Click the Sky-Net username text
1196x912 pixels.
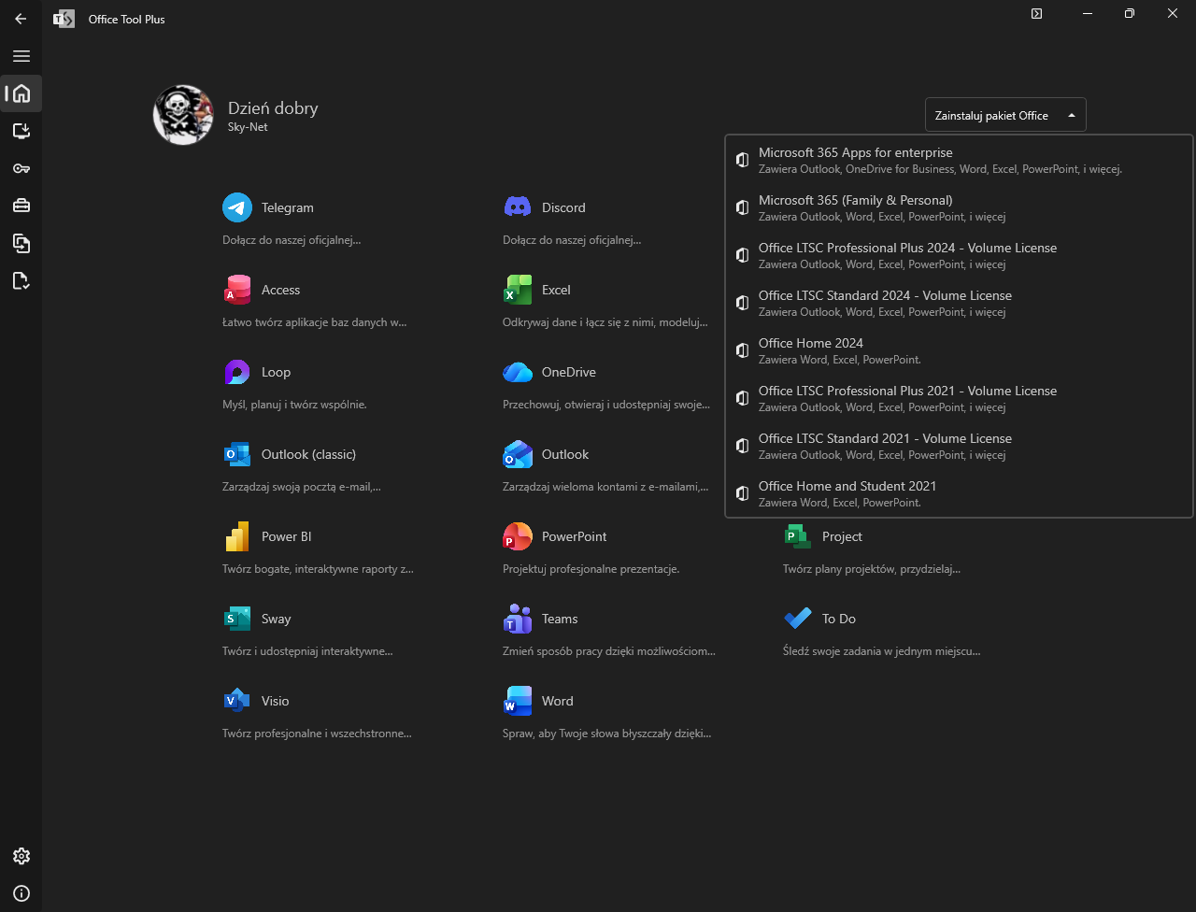pos(248,127)
